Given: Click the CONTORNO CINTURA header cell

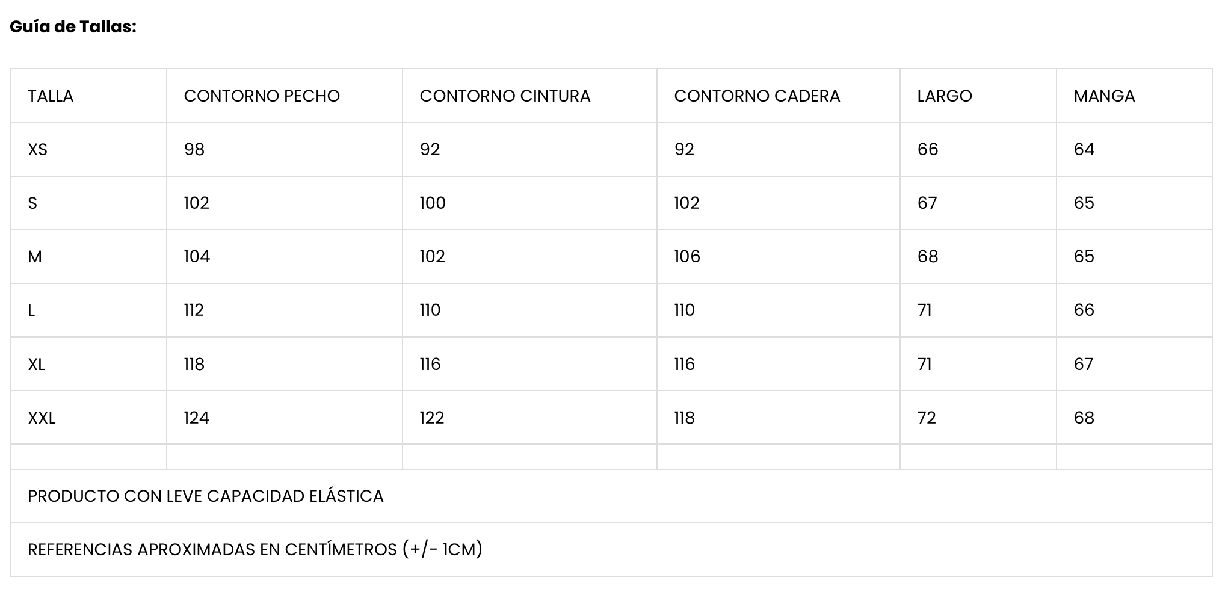Looking at the screenshot, I should (x=505, y=96).
